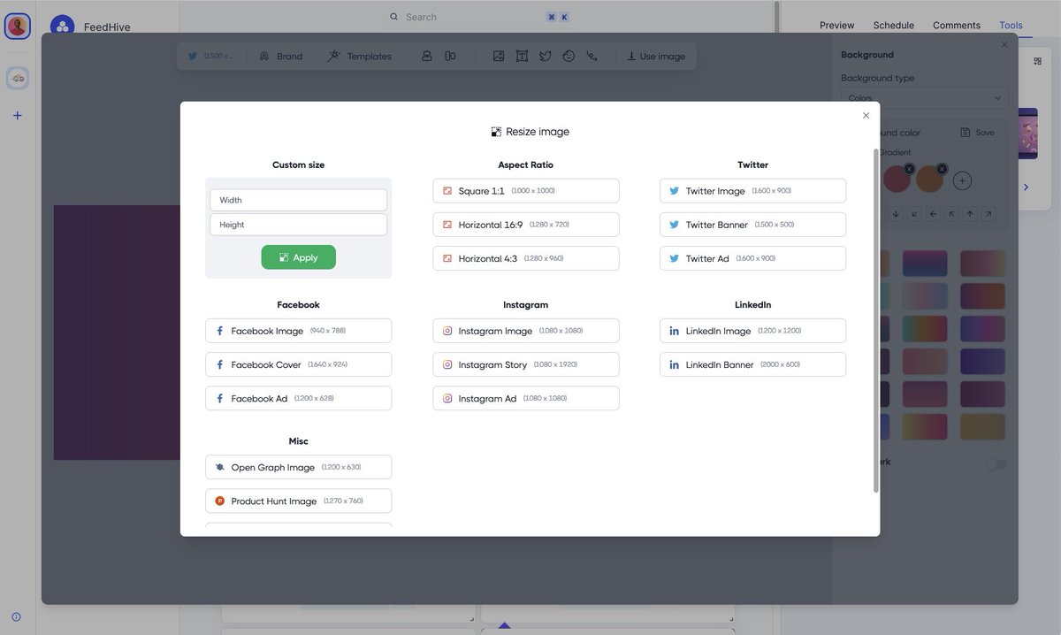Select the Product Hunt Image size
Image resolution: width=1061 pixels, height=635 pixels.
click(298, 501)
